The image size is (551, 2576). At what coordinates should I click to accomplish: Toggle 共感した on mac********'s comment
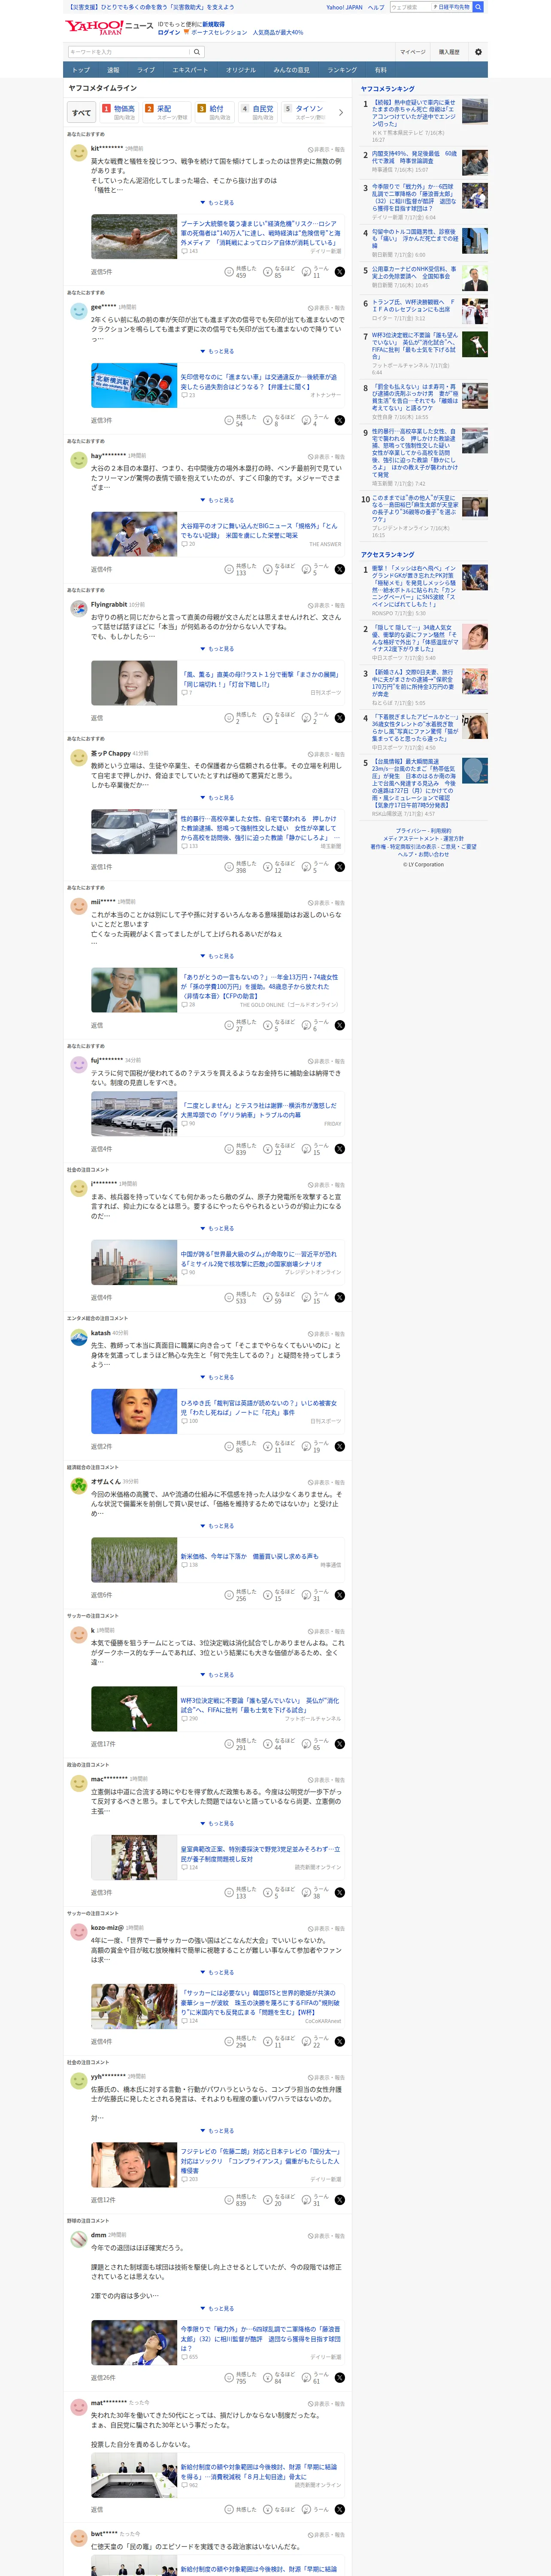[x=241, y=1892]
